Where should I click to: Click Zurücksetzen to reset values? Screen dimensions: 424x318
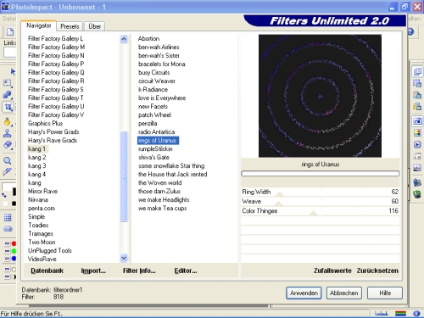[377, 271]
